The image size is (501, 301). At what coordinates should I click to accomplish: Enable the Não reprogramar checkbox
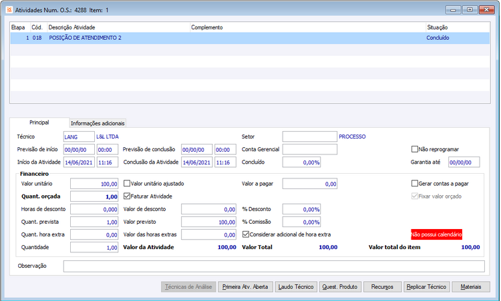point(415,149)
